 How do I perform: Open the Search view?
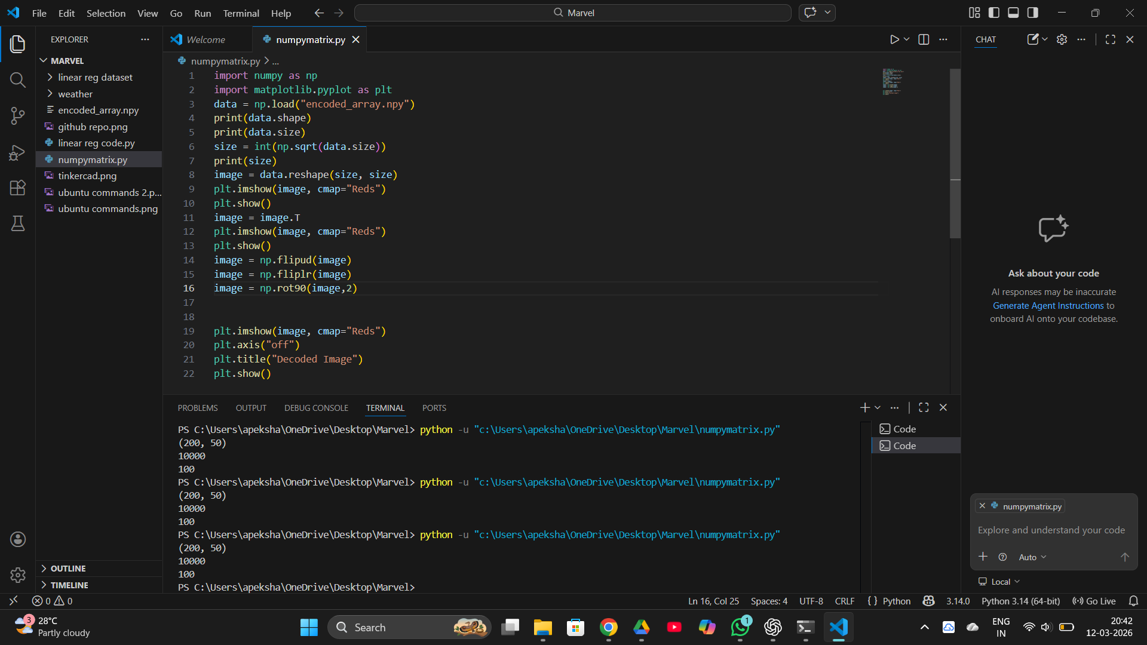pyautogui.click(x=17, y=79)
